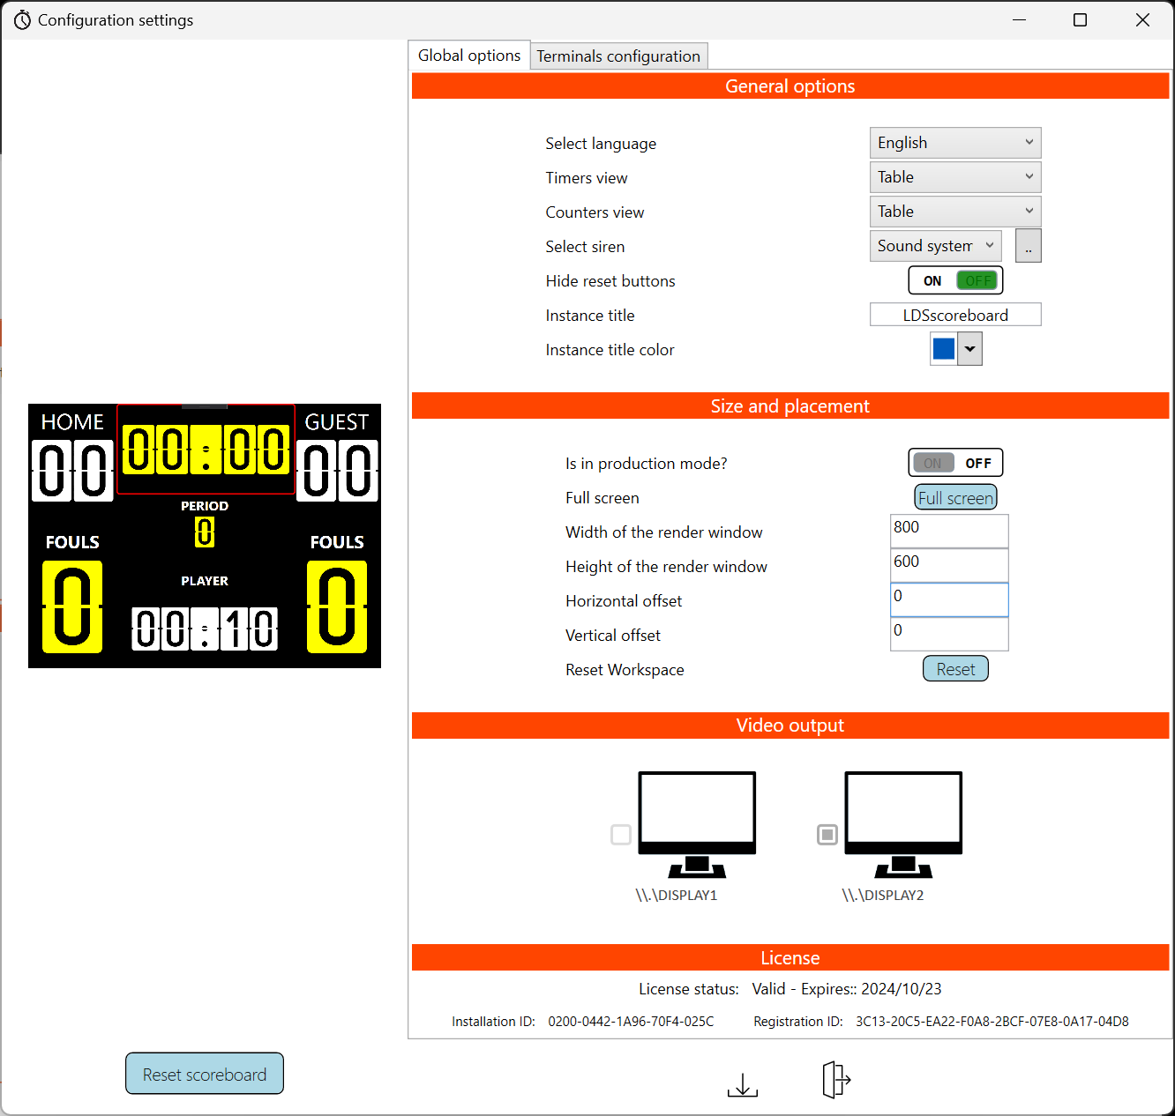Reset the workspace using the Reset button
The image size is (1175, 1116).
pyautogui.click(x=955, y=668)
